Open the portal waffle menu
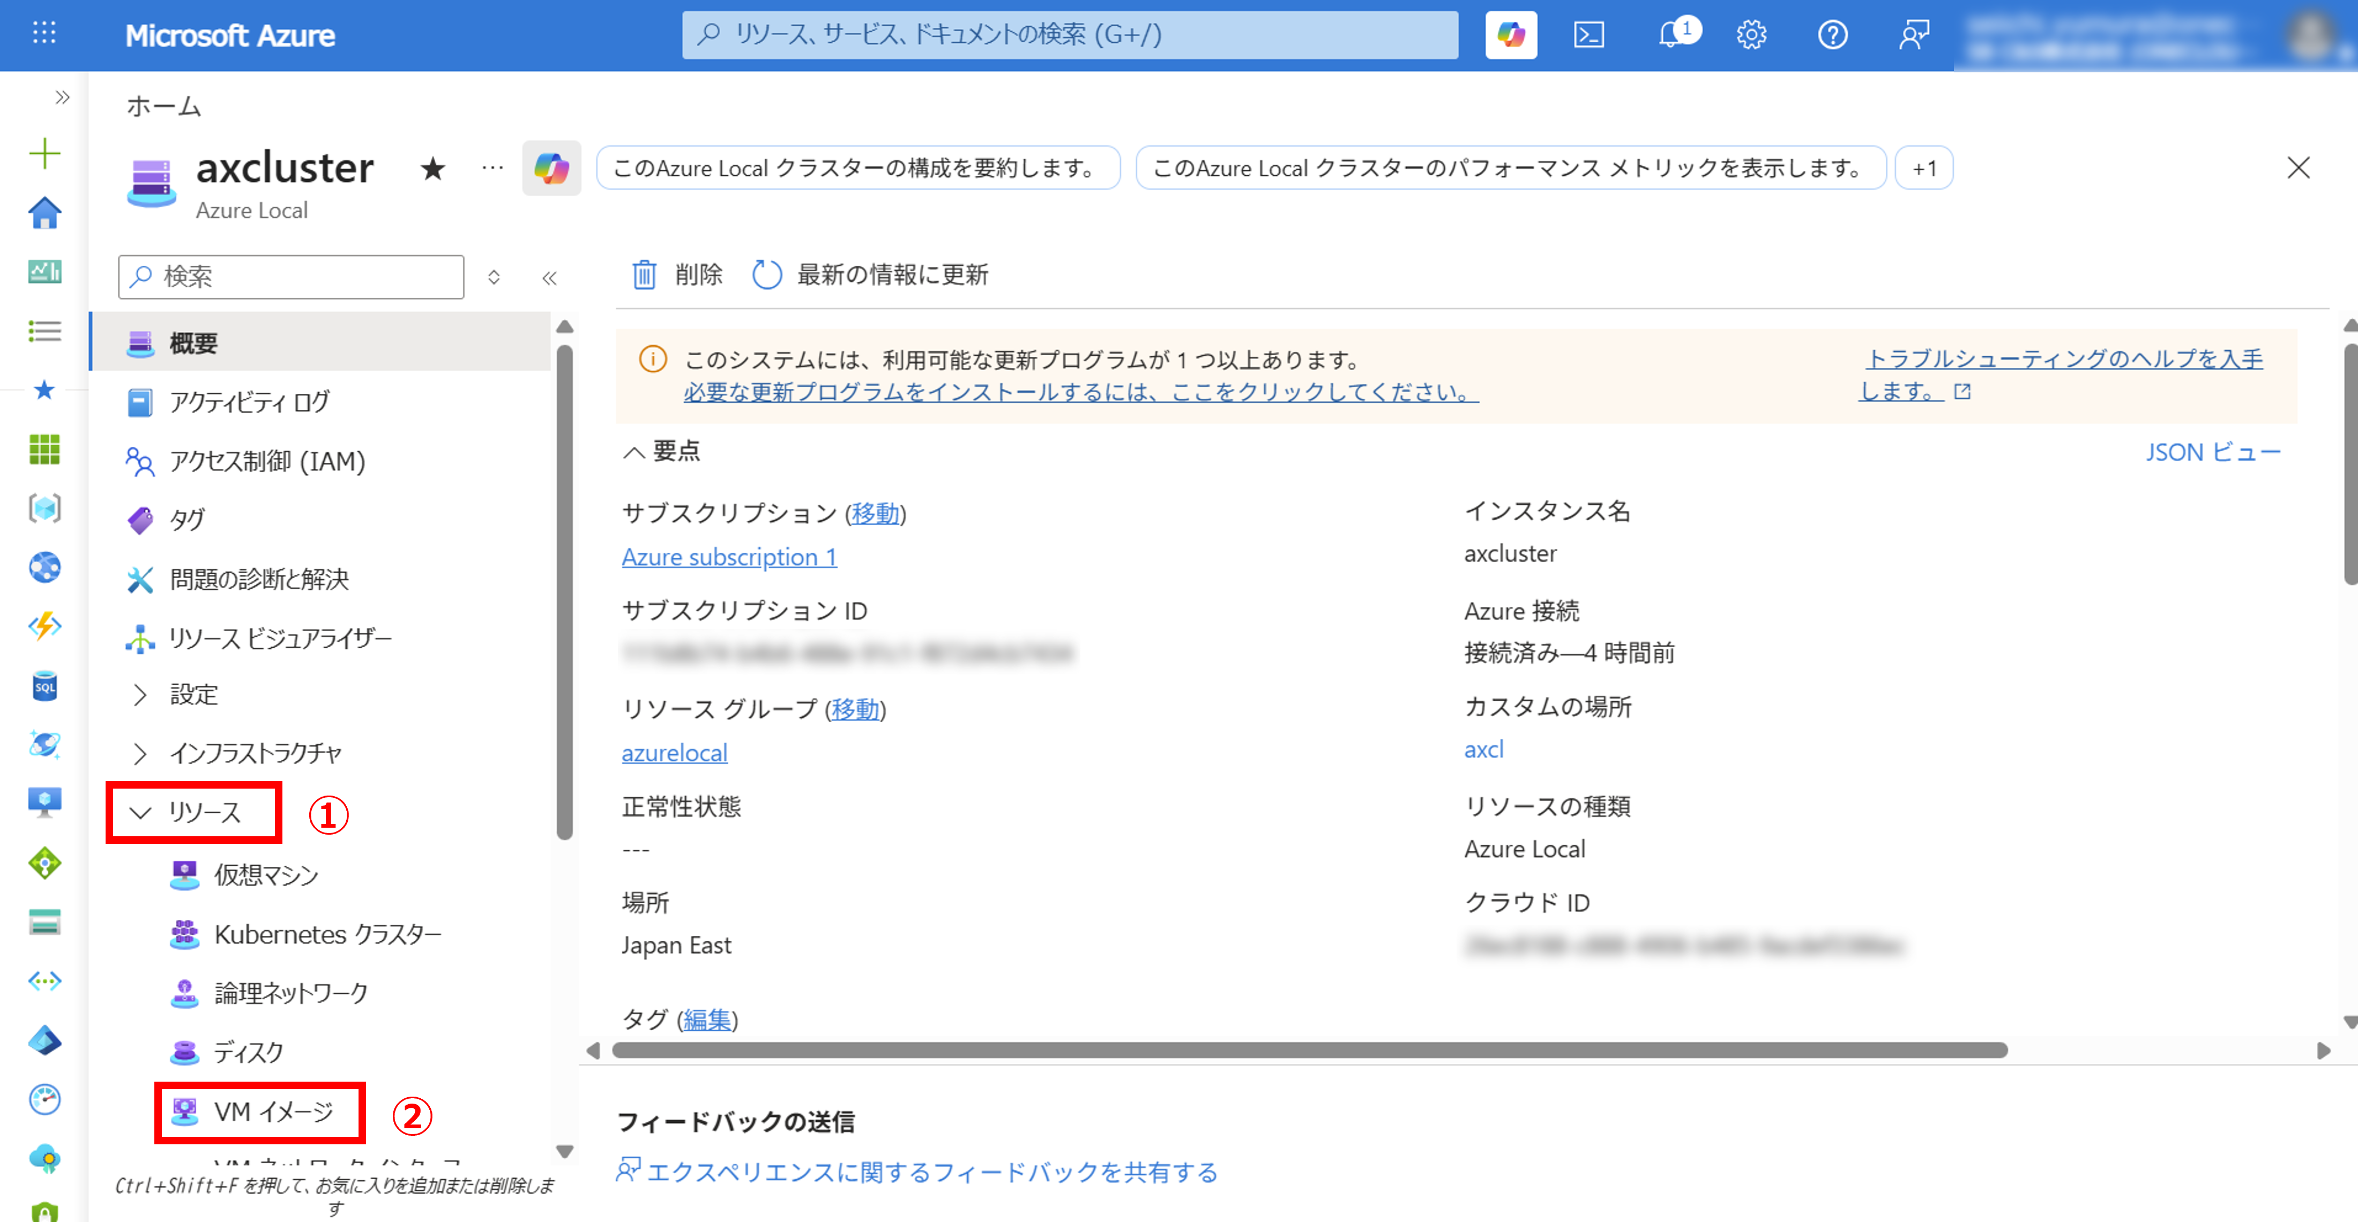Viewport: 2358px width, 1222px height. 44,34
